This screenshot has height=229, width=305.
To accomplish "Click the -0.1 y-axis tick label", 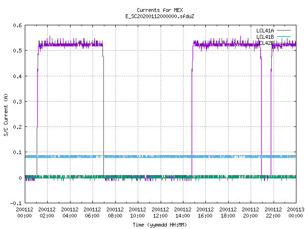I will [x=16, y=203].
